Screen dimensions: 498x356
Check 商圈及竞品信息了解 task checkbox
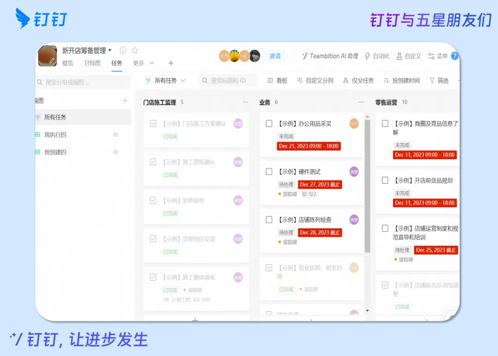[385, 124]
